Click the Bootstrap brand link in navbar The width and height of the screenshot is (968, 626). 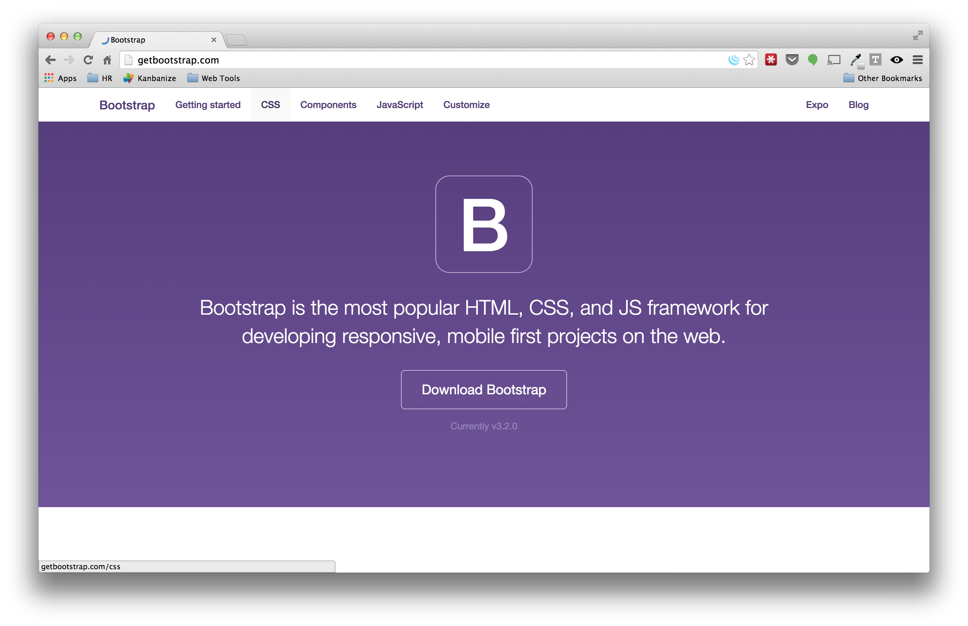[x=127, y=105]
